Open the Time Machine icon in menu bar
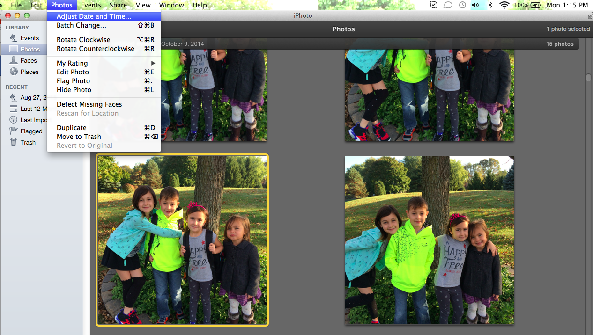The width and height of the screenshot is (593, 335). pyautogui.click(x=462, y=5)
